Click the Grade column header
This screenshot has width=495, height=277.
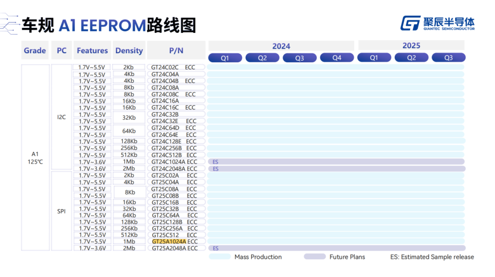click(x=35, y=50)
